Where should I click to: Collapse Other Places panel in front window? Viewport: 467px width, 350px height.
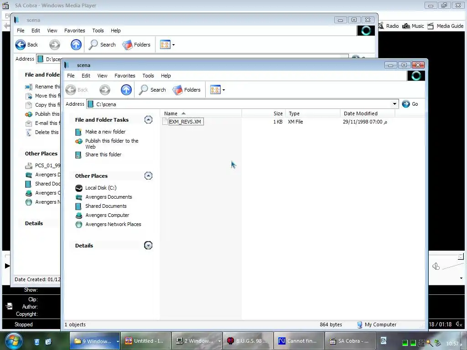[148, 175]
